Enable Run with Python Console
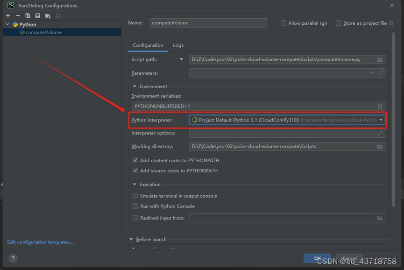 point(135,206)
